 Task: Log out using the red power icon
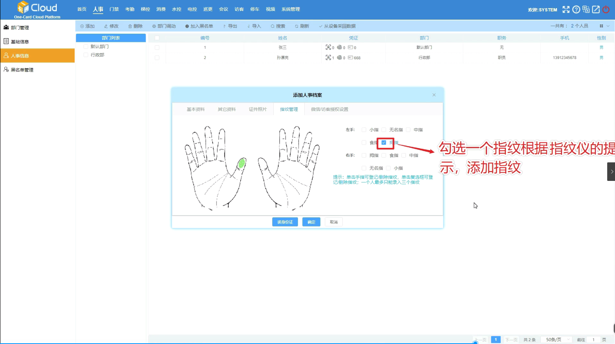coord(606,10)
